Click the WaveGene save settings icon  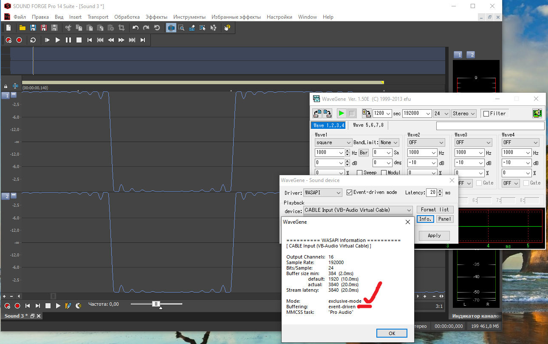[x=327, y=114]
